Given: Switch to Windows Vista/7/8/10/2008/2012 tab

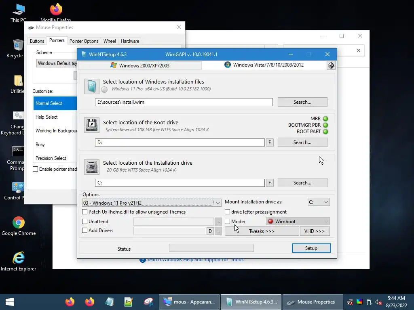Looking at the screenshot, I should tap(264, 65).
